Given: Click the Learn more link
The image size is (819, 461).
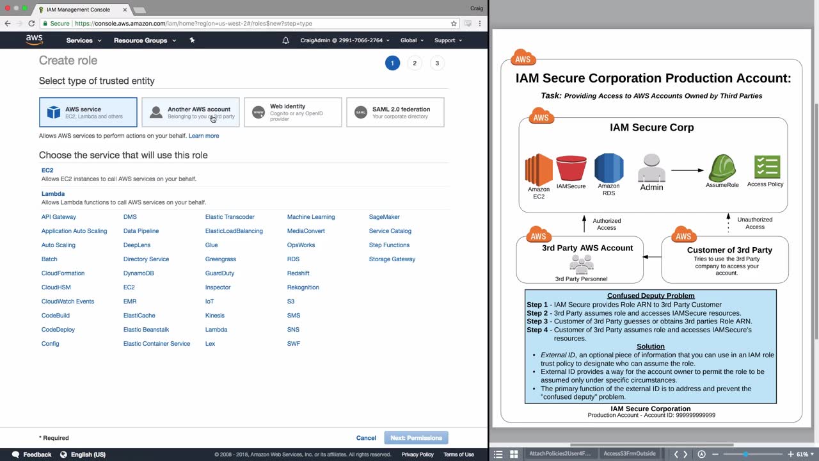Looking at the screenshot, I should pyautogui.click(x=203, y=136).
